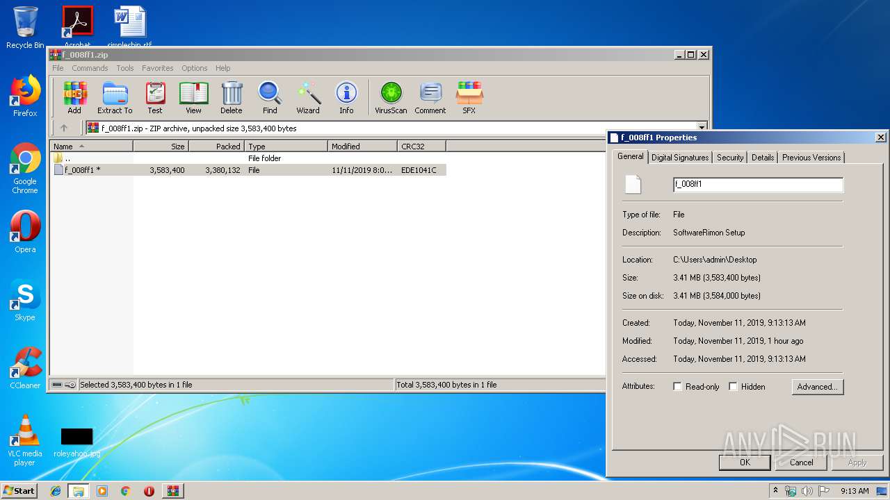This screenshot has height=500, width=890.
Task: Click the Add toolbar icon in WinRAR
Action: coord(74,97)
